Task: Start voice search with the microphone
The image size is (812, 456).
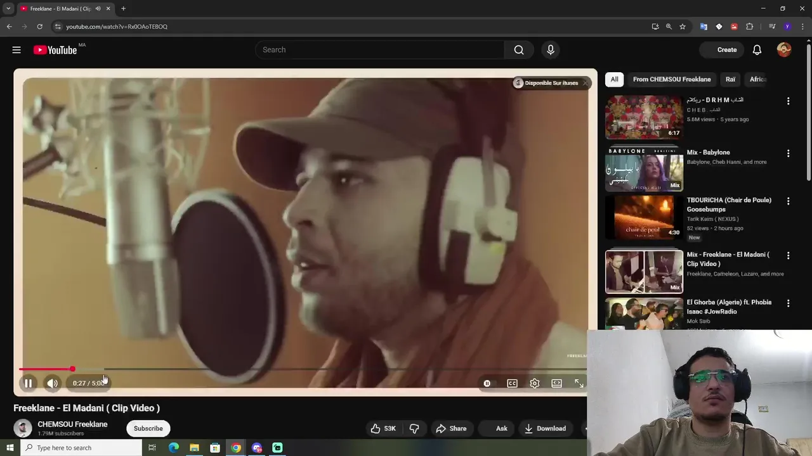Action: (550, 49)
